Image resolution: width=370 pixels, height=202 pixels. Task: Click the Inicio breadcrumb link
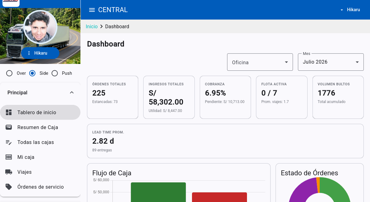tap(92, 26)
